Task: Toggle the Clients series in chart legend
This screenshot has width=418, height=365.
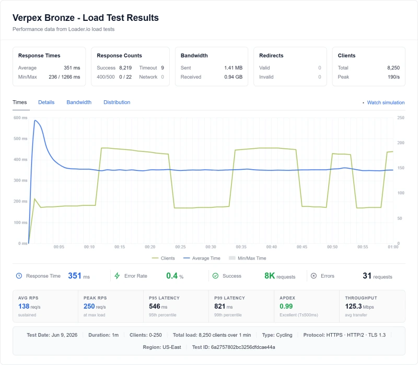Action: coord(163,258)
